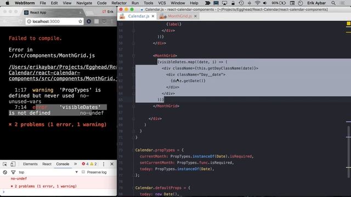Click the red error count badge in DevTools
This screenshot has height=197, width=351.
(85, 164)
